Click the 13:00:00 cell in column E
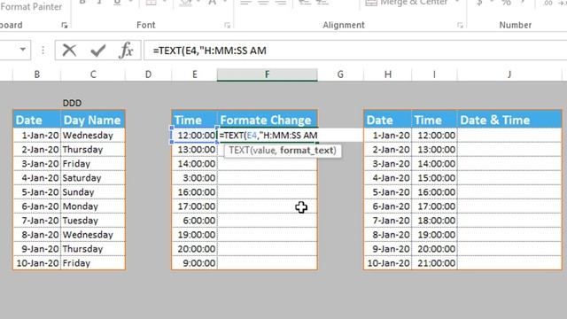The image size is (567, 319). (195, 150)
